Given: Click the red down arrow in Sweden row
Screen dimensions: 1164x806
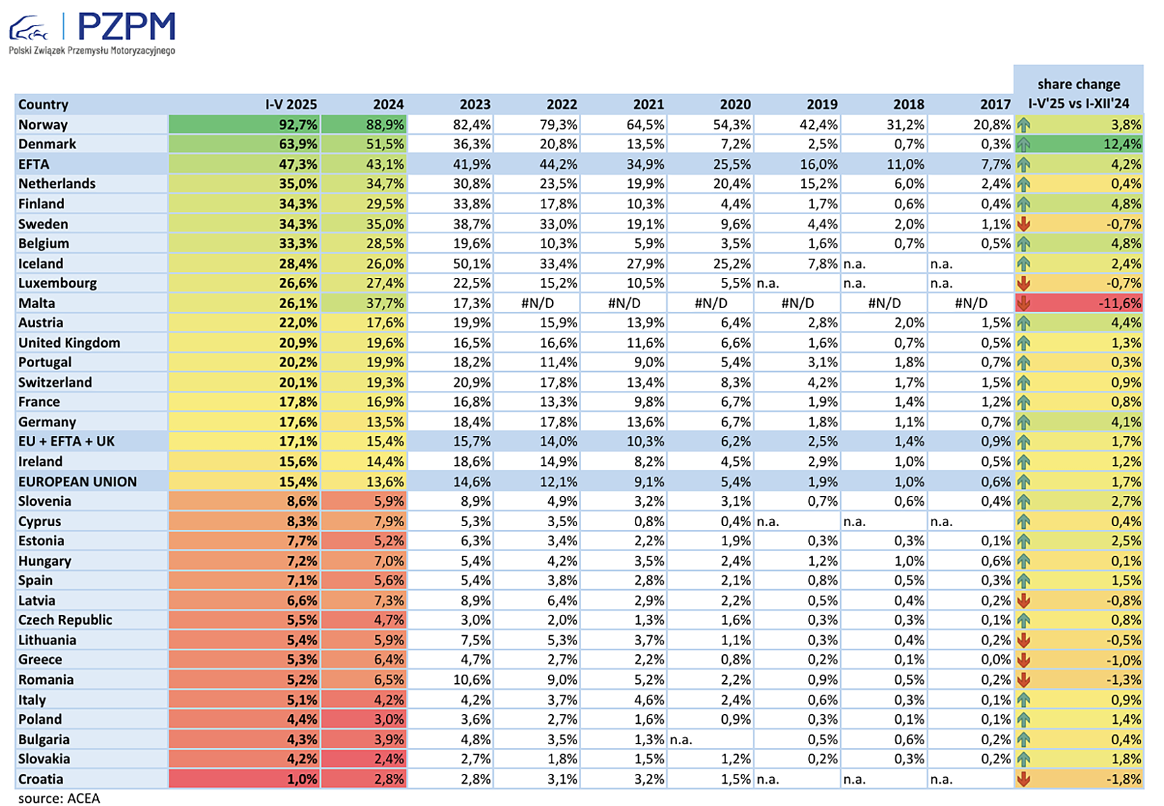Looking at the screenshot, I should [1024, 224].
